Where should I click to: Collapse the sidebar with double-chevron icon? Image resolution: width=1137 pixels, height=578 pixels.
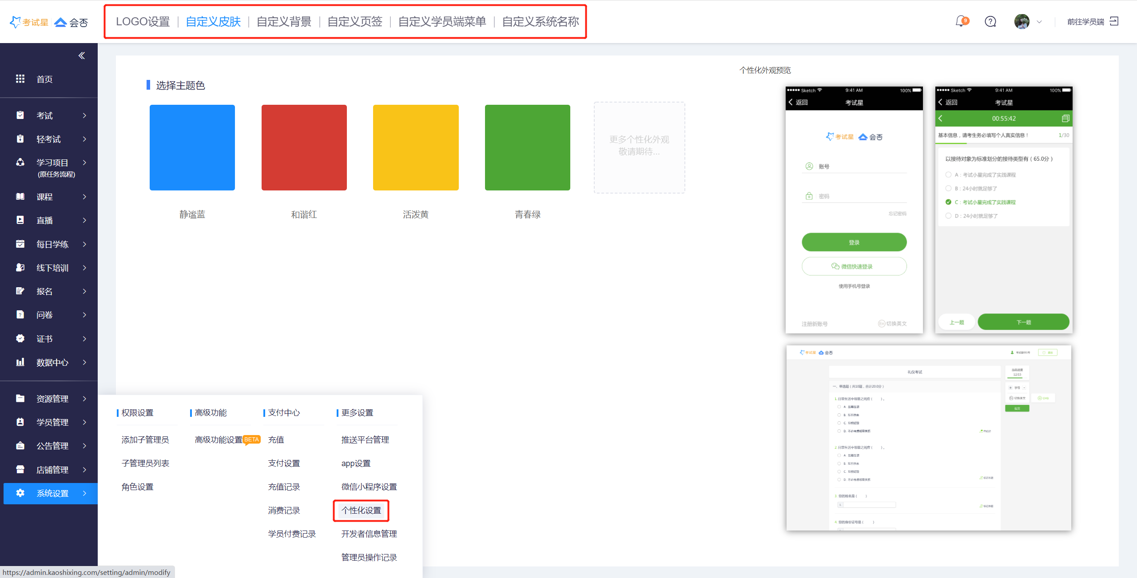[82, 55]
